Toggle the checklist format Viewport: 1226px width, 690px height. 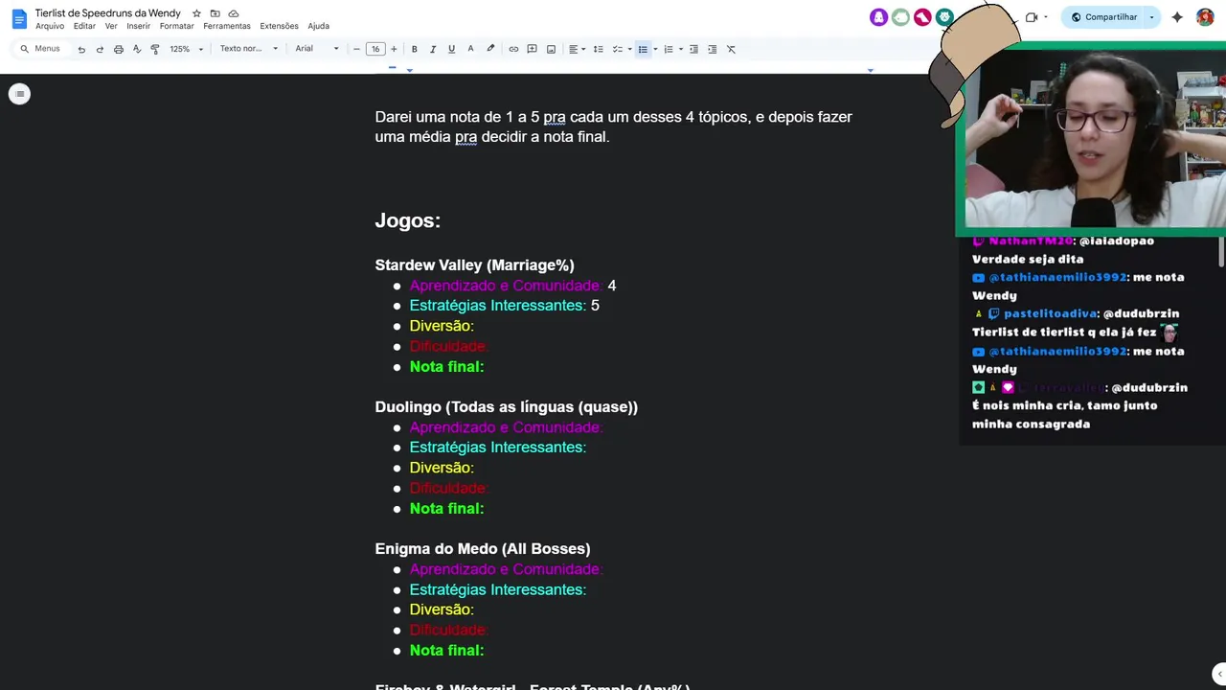point(617,49)
